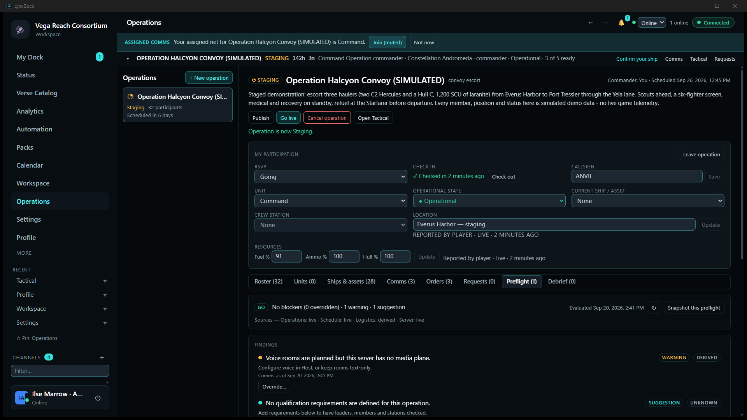Viewport: 747px width, 420px height.
Task: Switch to the Debrief (0) tab
Action: coord(562,282)
